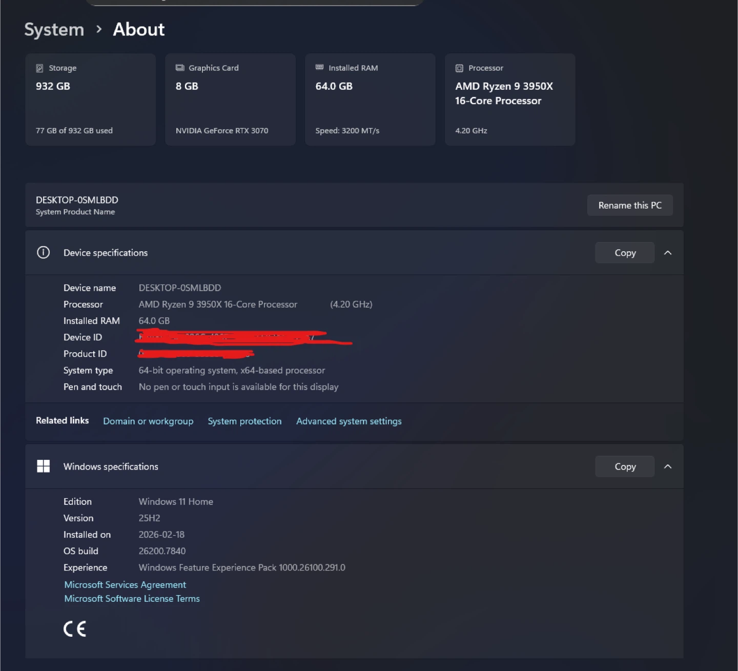Open the Storage 932 GB card
The height and width of the screenshot is (671, 738).
click(90, 99)
